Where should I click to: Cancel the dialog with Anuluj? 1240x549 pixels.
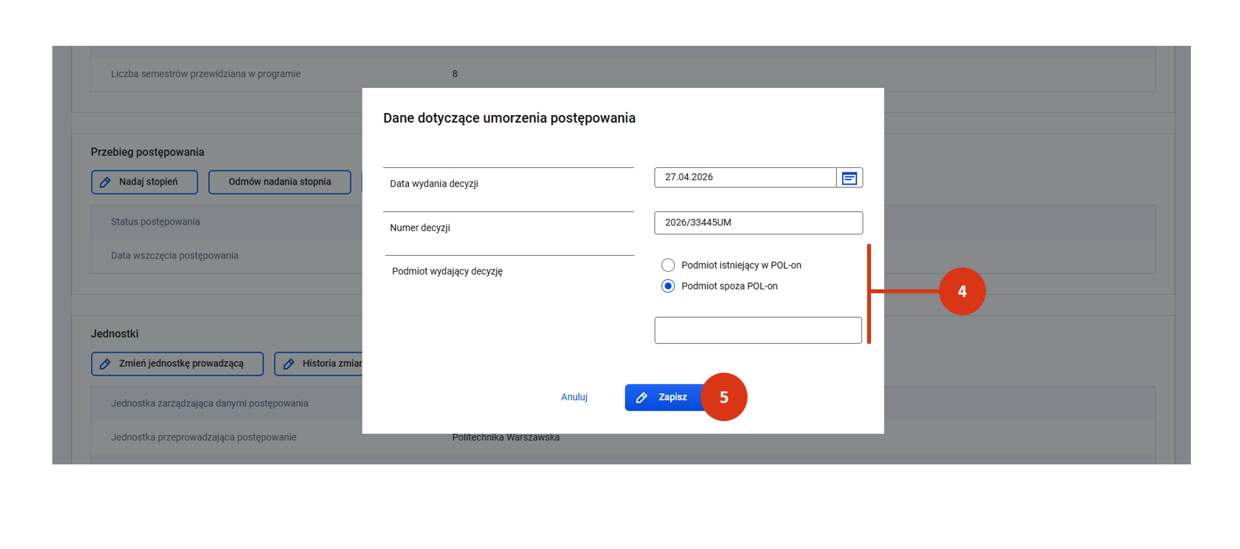pyautogui.click(x=574, y=397)
